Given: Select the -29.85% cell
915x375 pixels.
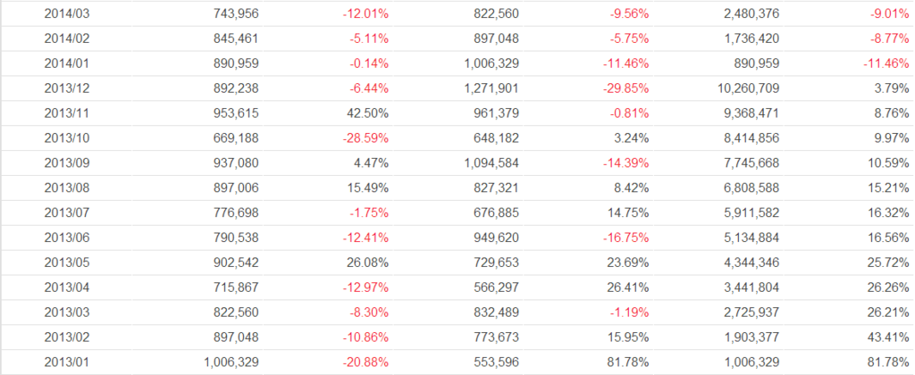Looking at the screenshot, I should click(x=626, y=88).
